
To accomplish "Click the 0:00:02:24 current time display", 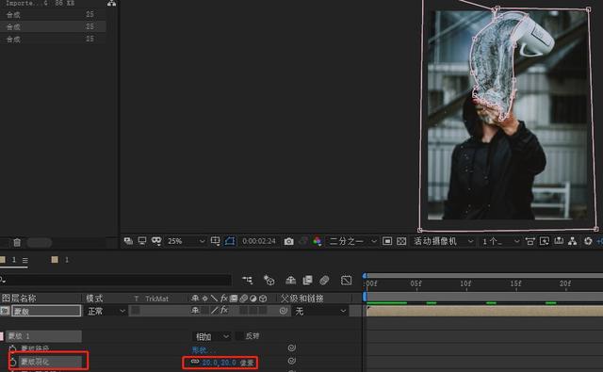I will 259,241.
